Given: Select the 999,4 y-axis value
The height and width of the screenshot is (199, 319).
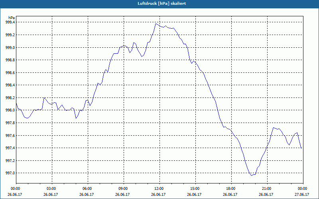Looking at the screenshot, I should point(10,22).
